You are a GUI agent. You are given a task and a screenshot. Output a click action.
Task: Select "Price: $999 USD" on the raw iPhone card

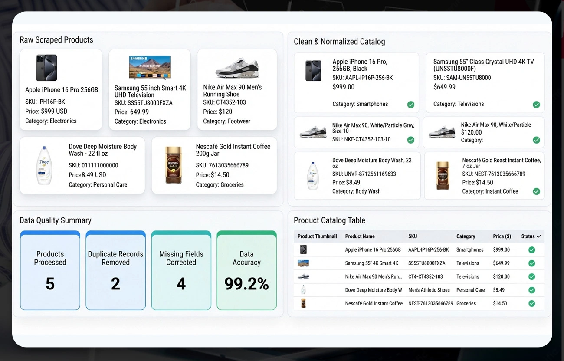[46, 111]
